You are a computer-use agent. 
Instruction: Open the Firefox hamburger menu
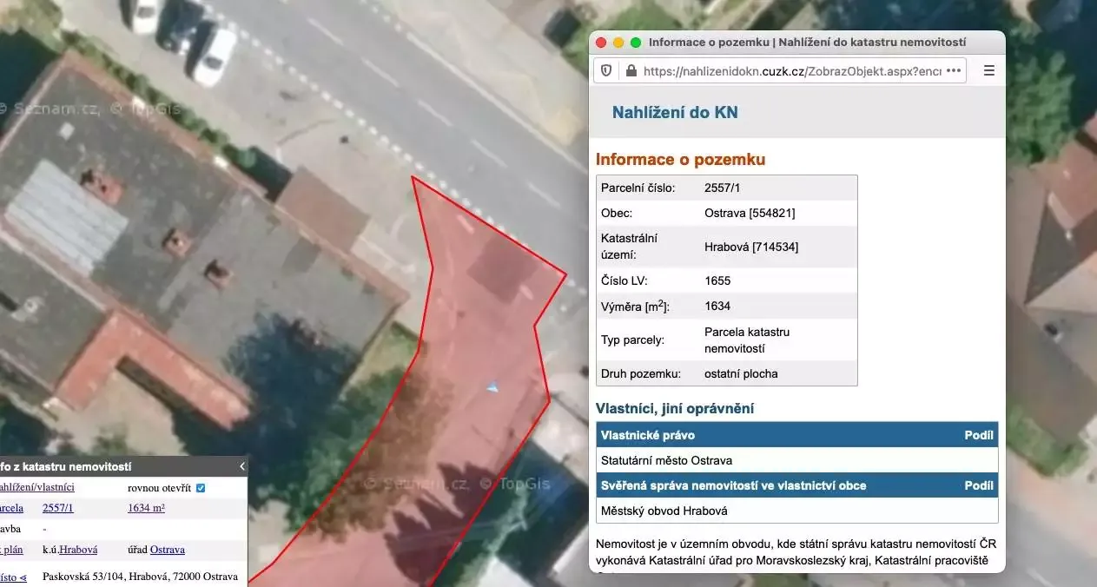[x=988, y=71]
